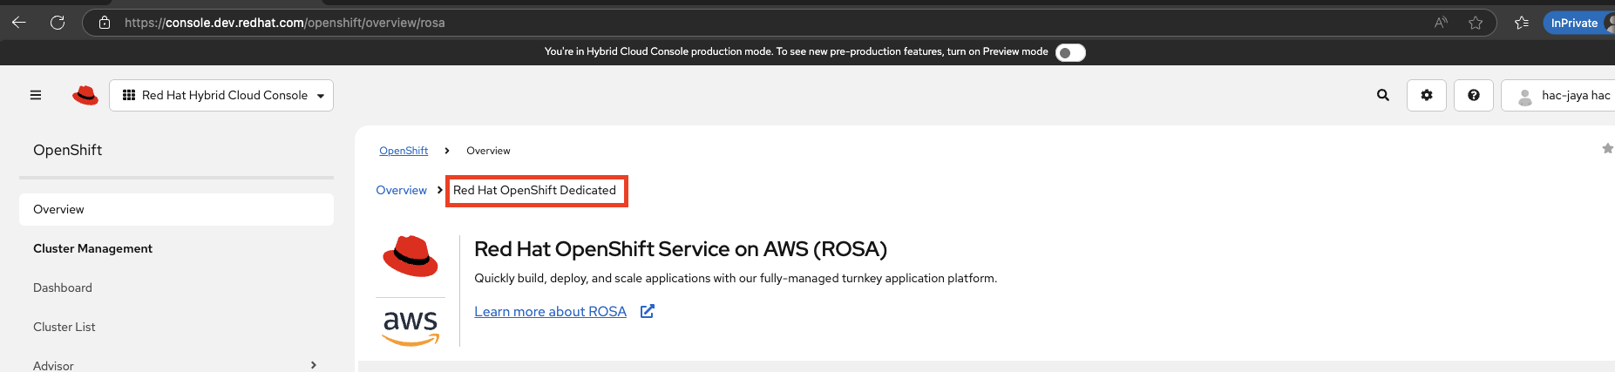Screen dimensions: 1615x372
Task: Expand the Advisor sidebar section
Action: [x=314, y=365]
